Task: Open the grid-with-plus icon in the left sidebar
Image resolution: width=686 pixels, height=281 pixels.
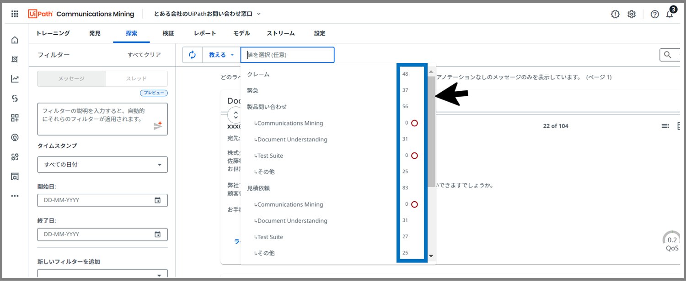Action: 15,118
